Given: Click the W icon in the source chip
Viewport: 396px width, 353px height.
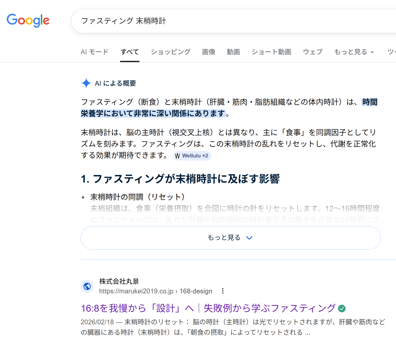Looking at the screenshot, I should [x=178, y=156].
